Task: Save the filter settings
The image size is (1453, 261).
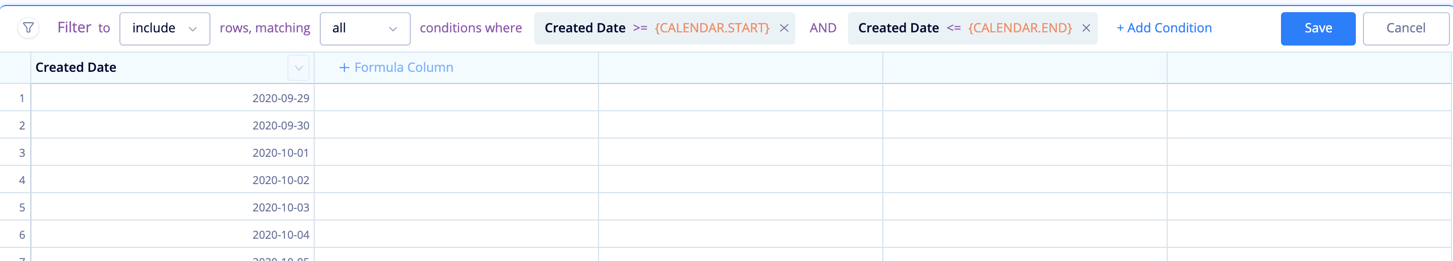Action: 1317,28
